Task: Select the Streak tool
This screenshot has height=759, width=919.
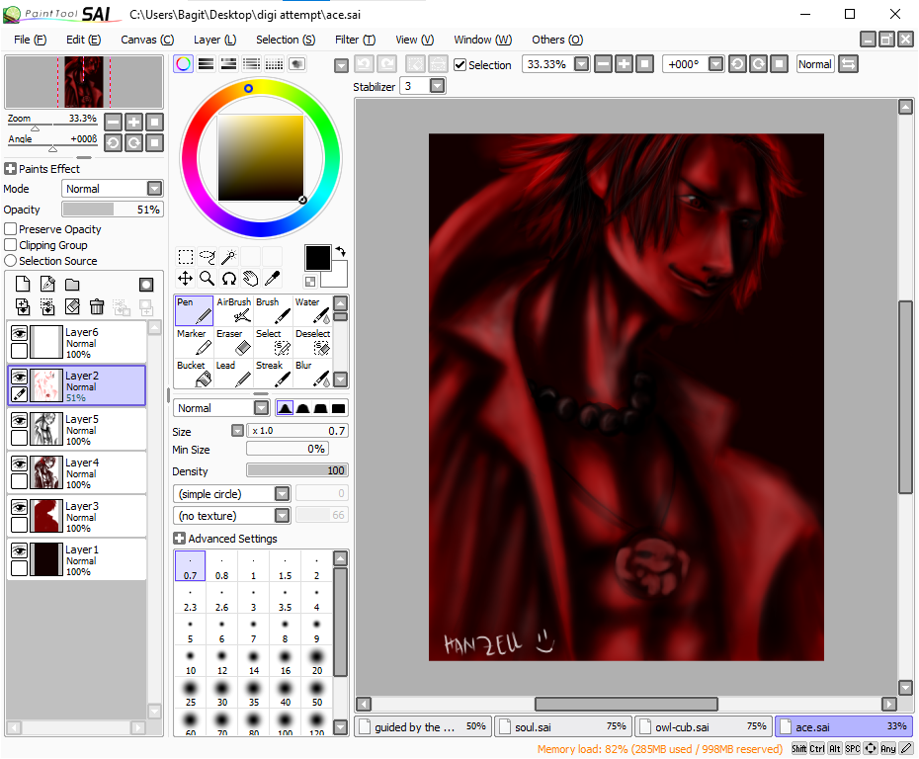Action: pos(273,374)
